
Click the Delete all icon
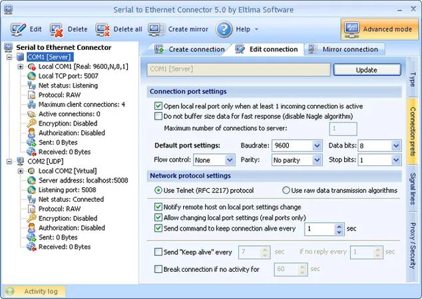[103, 29]
